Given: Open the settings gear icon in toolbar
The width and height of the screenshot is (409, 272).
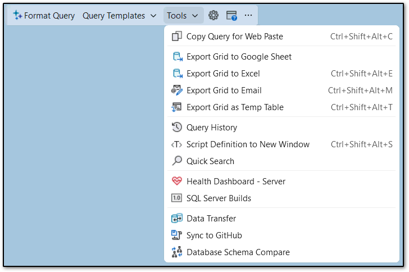Looking at the screenshot, I should coord(213,16).
